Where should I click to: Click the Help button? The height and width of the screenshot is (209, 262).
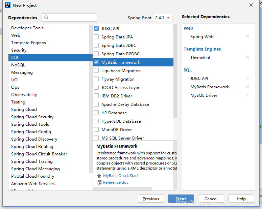click(241, 199)
